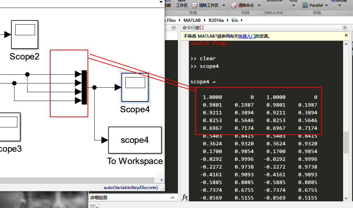Click the '>> scope4' command line
The height and width of the screenshot is (208, 353).
click(x=204, y=67)
